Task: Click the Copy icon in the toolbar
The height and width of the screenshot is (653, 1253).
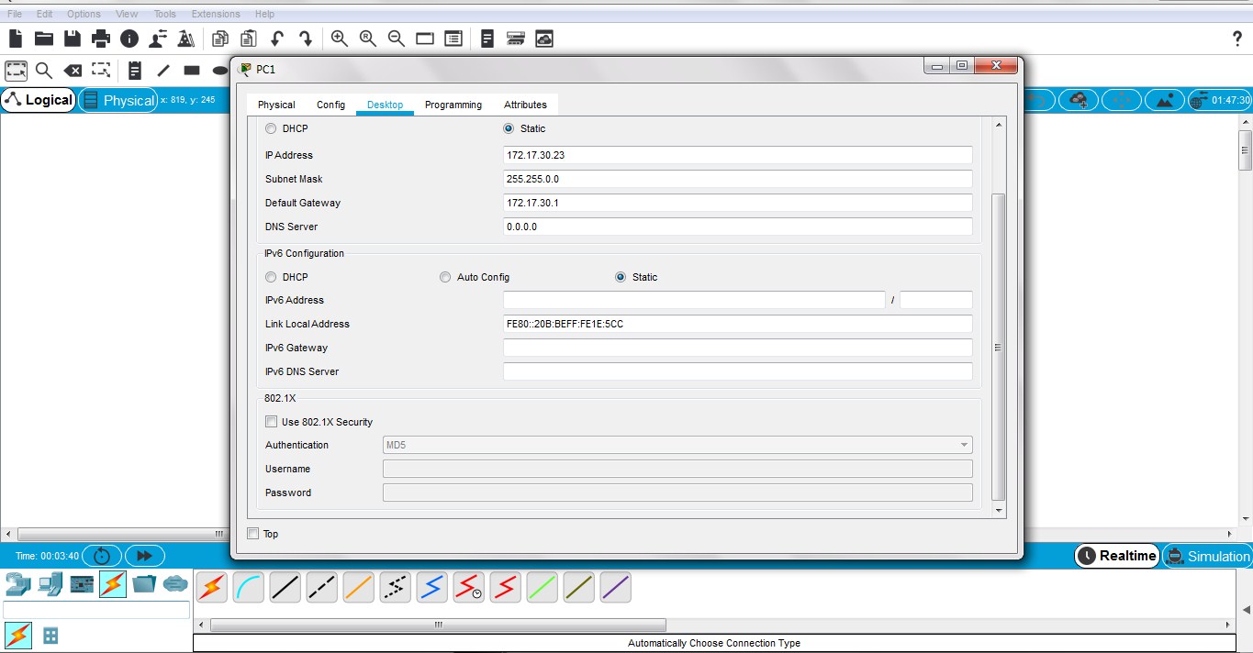Action: click(x=220, y=39)
